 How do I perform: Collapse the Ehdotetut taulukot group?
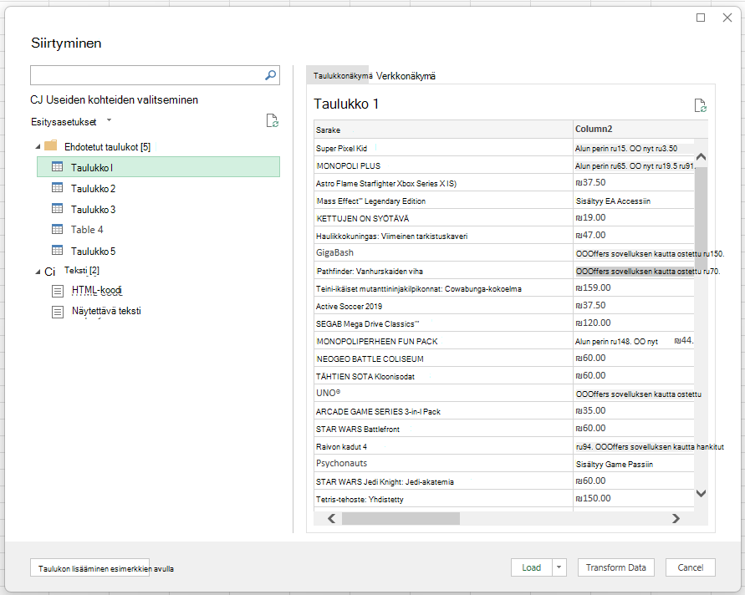click(x=38, y=147)
